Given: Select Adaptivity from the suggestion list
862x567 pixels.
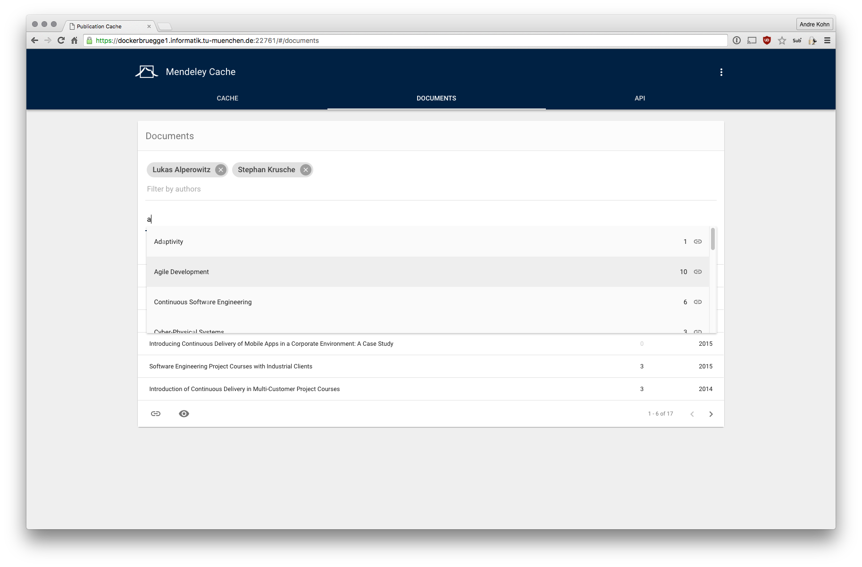Looking at the screenshot, I should tap(428, 242).
